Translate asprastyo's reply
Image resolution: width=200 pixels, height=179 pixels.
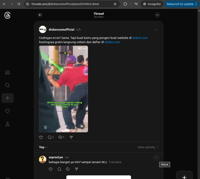[x=115, y=162]
